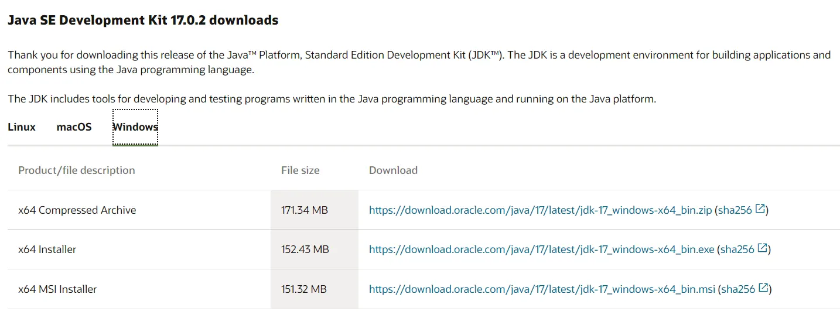Select the Windows tab

pyautogui.click(x=135, y=127)
